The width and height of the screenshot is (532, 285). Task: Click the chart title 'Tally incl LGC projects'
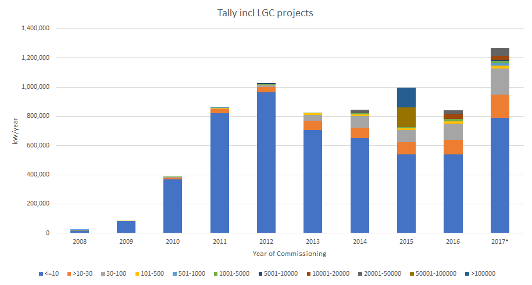click(x=265, y=13)
